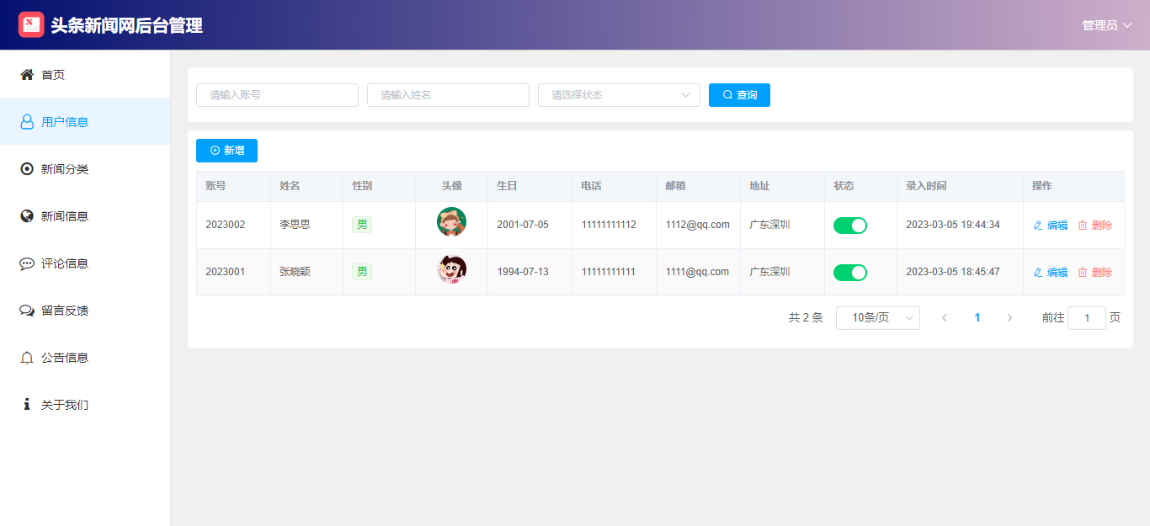This screenshot has height=526, width=1150.
Task: Disable status switch for user 张晓颖
Action: point(849,273)
